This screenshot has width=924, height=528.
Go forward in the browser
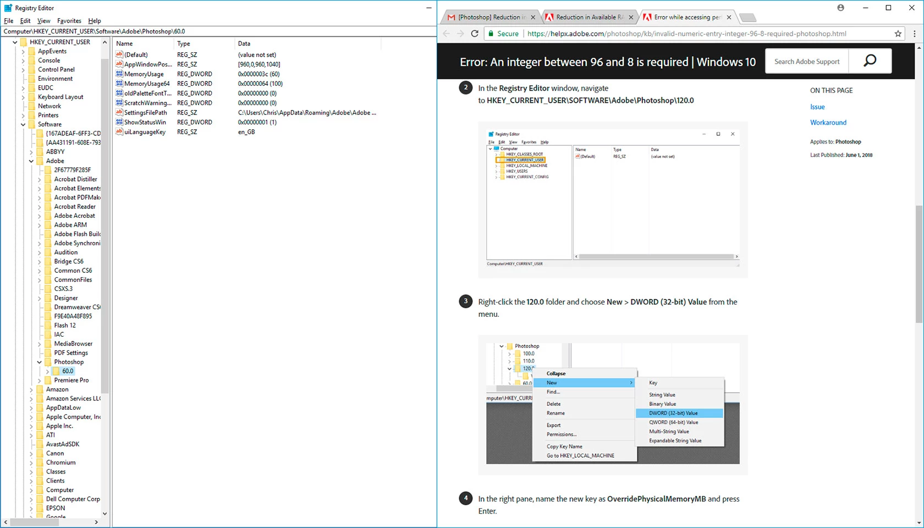pyautogui.click(x=460, y=34)
